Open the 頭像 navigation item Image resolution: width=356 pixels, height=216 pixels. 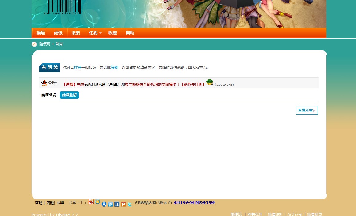58,33
